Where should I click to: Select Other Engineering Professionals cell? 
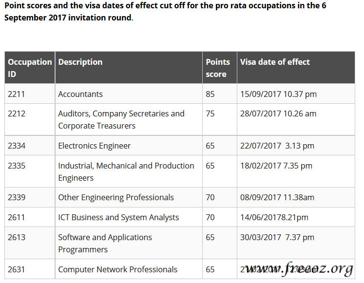[116, 198]
